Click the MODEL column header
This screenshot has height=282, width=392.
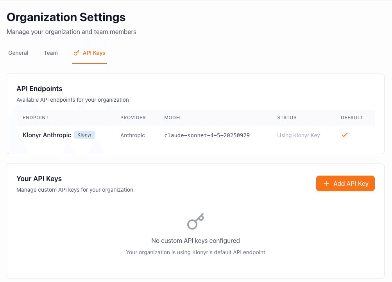pos(173,117)
